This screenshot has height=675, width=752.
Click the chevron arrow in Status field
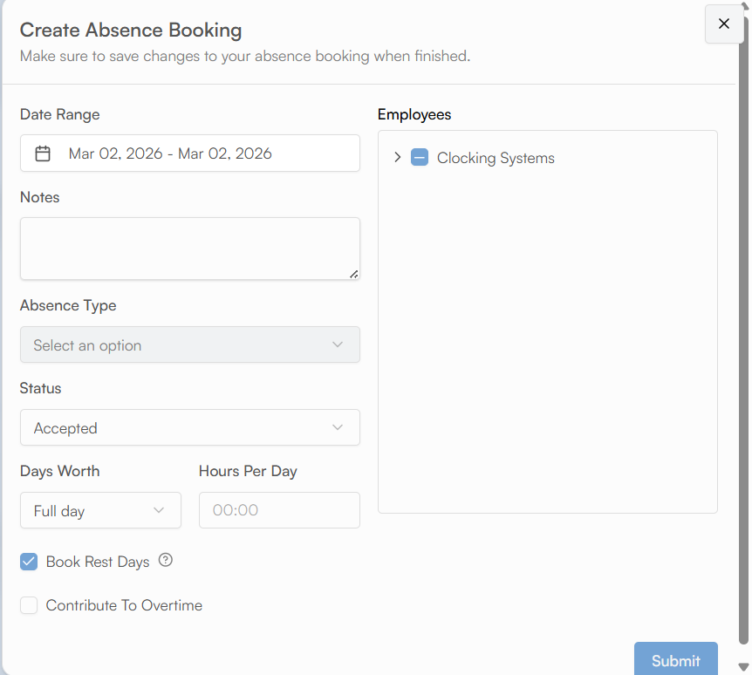click(338, 427)
